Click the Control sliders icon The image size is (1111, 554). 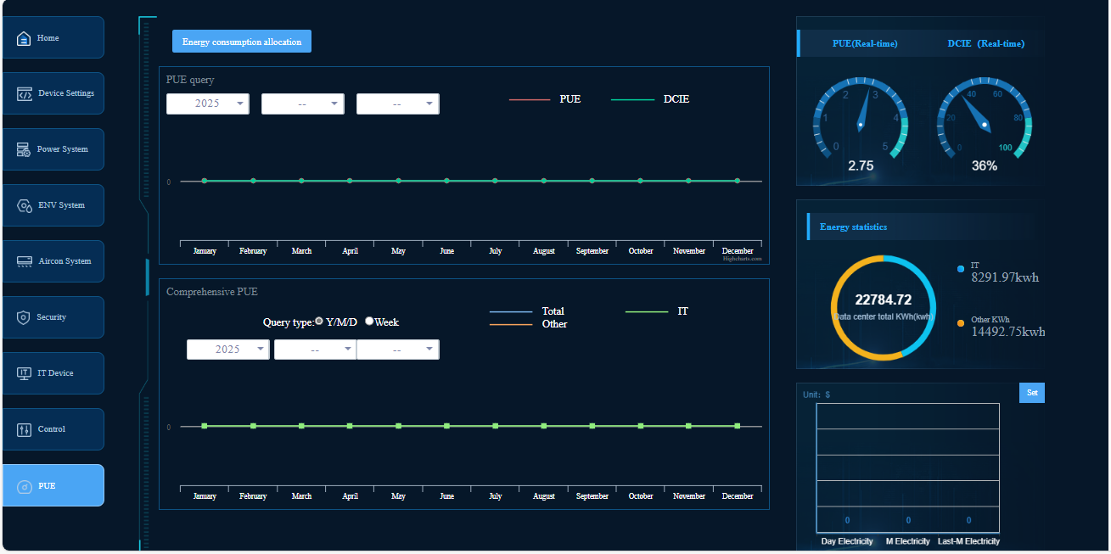(24, 429)
